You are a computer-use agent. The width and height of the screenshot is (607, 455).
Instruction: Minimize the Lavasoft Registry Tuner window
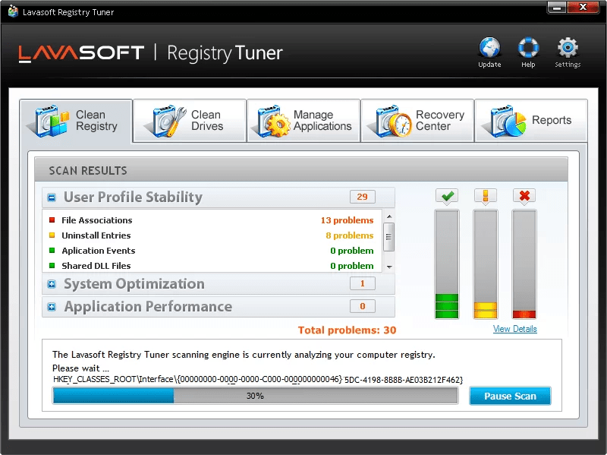[x=557, y=8]
